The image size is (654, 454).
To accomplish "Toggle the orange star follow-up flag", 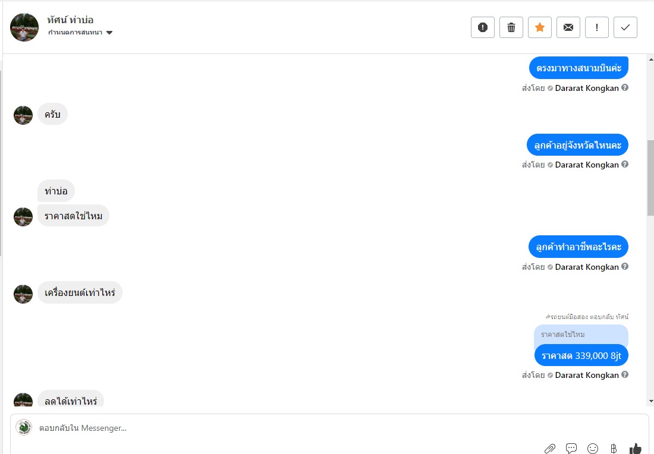I will coord(540,27).
